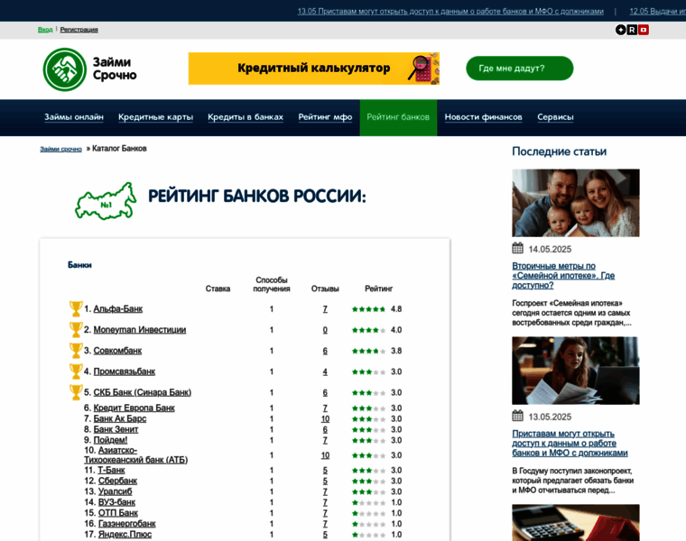Click the Russia map №1 icon
Viewport: 686px width, 541px height.
[x=106, y=201]
